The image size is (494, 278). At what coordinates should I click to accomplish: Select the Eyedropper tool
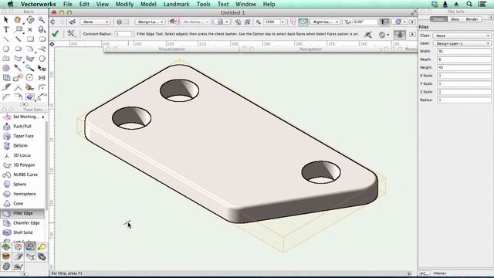tap(18, 68)
